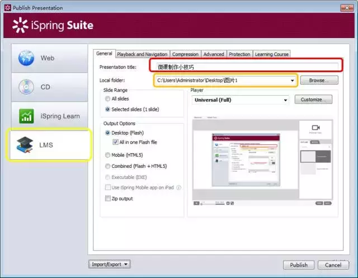Screen dimensions: 358x278
Task: Open the Protection tab
Action: [x=239, y=54]
